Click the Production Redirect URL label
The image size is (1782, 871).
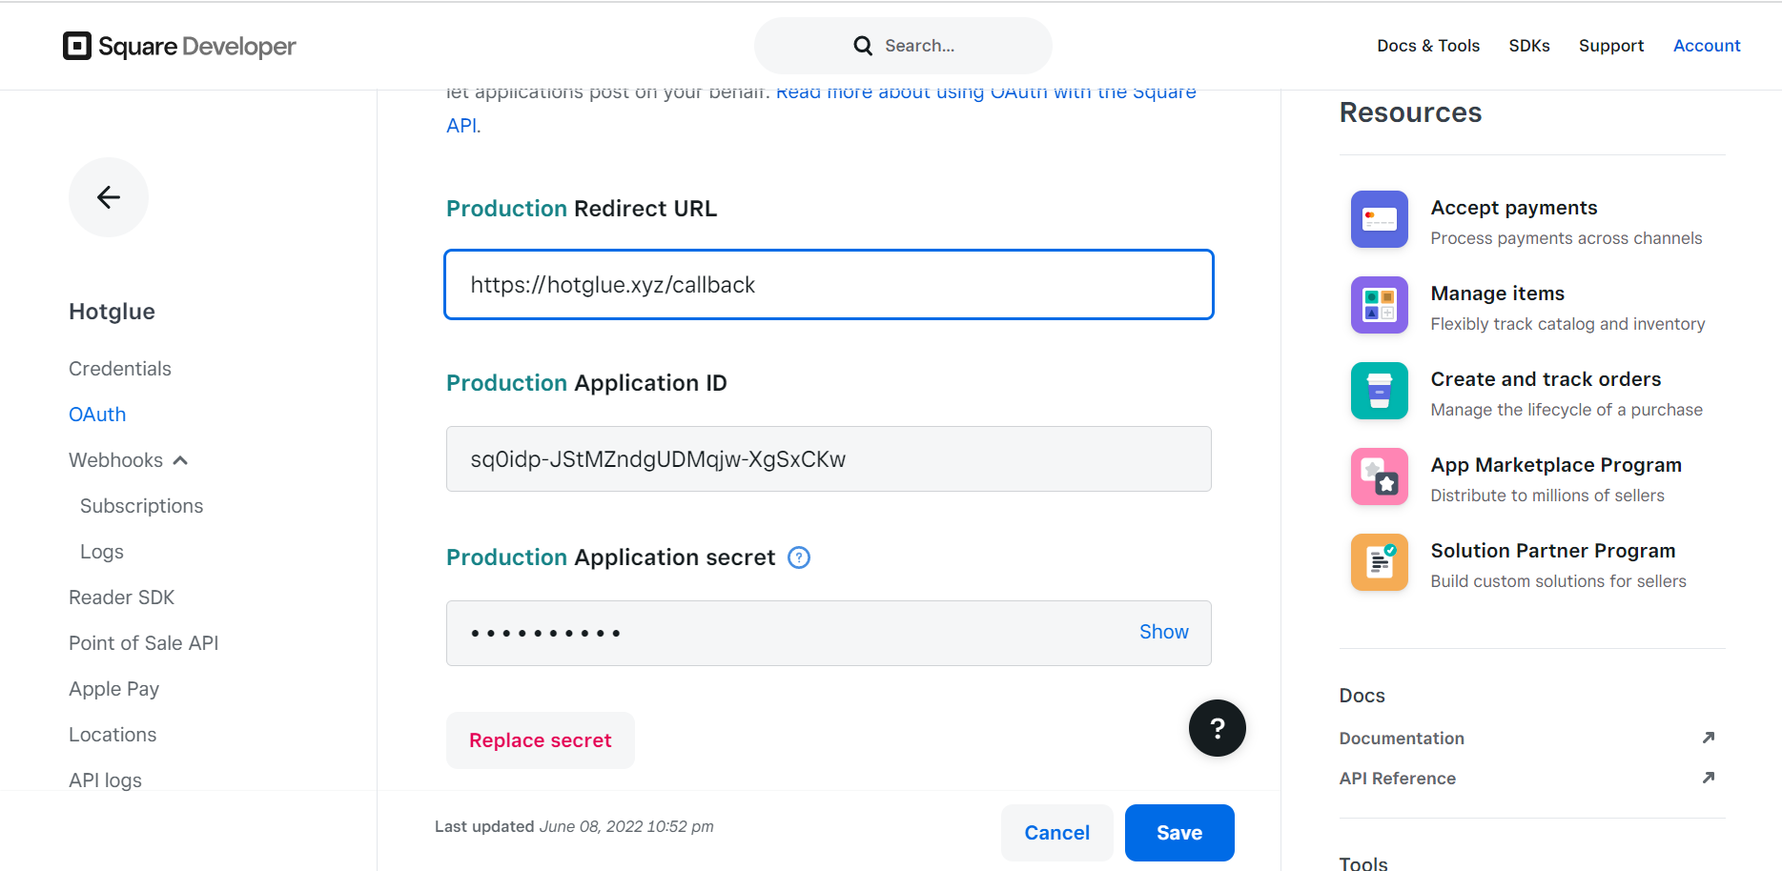pyautogui.click(x=582, y=209)
